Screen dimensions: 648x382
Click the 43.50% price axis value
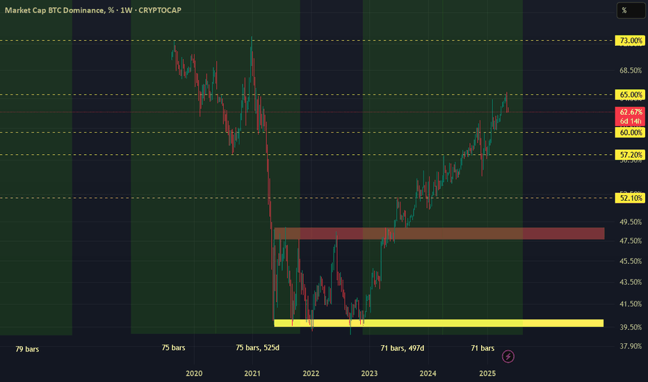point(631,282)
